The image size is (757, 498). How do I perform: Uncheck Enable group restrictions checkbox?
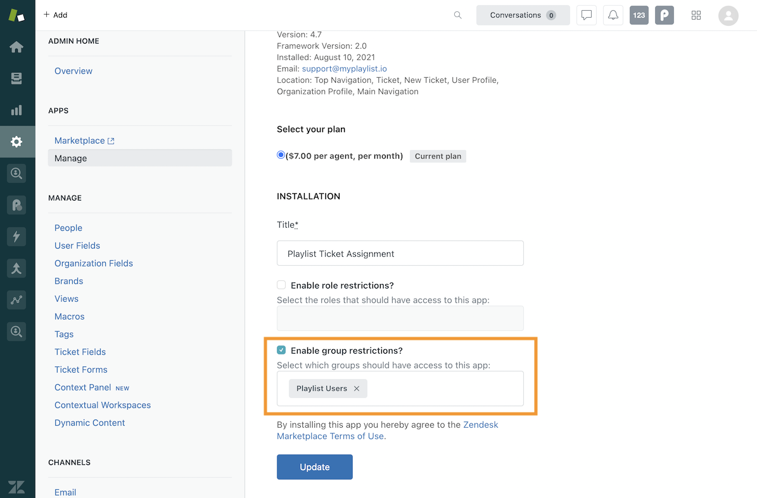(281, 350)
